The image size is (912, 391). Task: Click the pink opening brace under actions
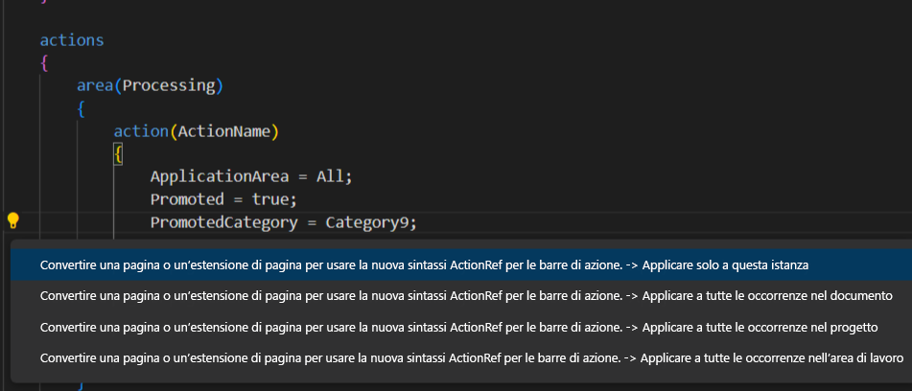(x=44, y=63)
